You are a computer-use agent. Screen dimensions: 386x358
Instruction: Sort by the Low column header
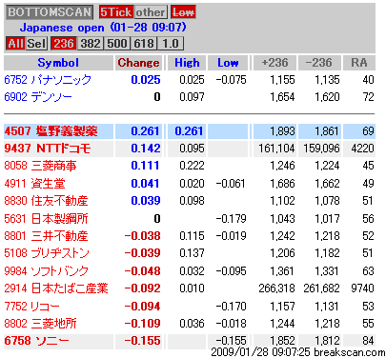[x=228, y=63]
